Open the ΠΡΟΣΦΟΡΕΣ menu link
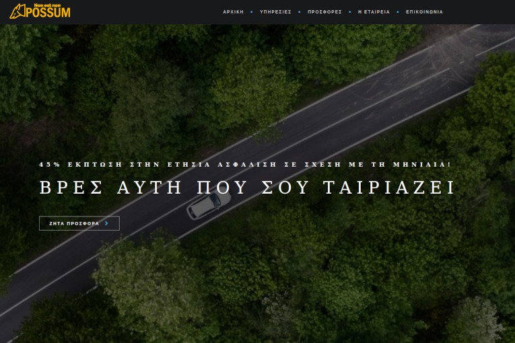The height and width of the screenshot is (343, 515). click(x=324, y=12)
